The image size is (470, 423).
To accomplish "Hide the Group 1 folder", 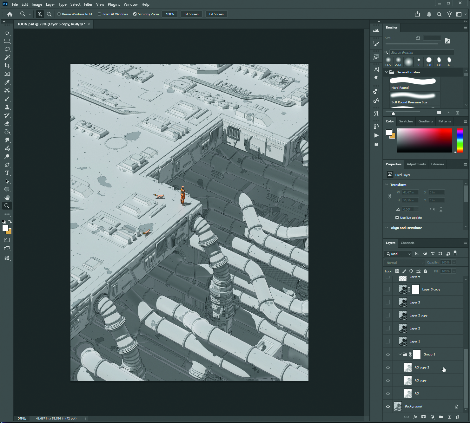I will click(x=388, y=355).
